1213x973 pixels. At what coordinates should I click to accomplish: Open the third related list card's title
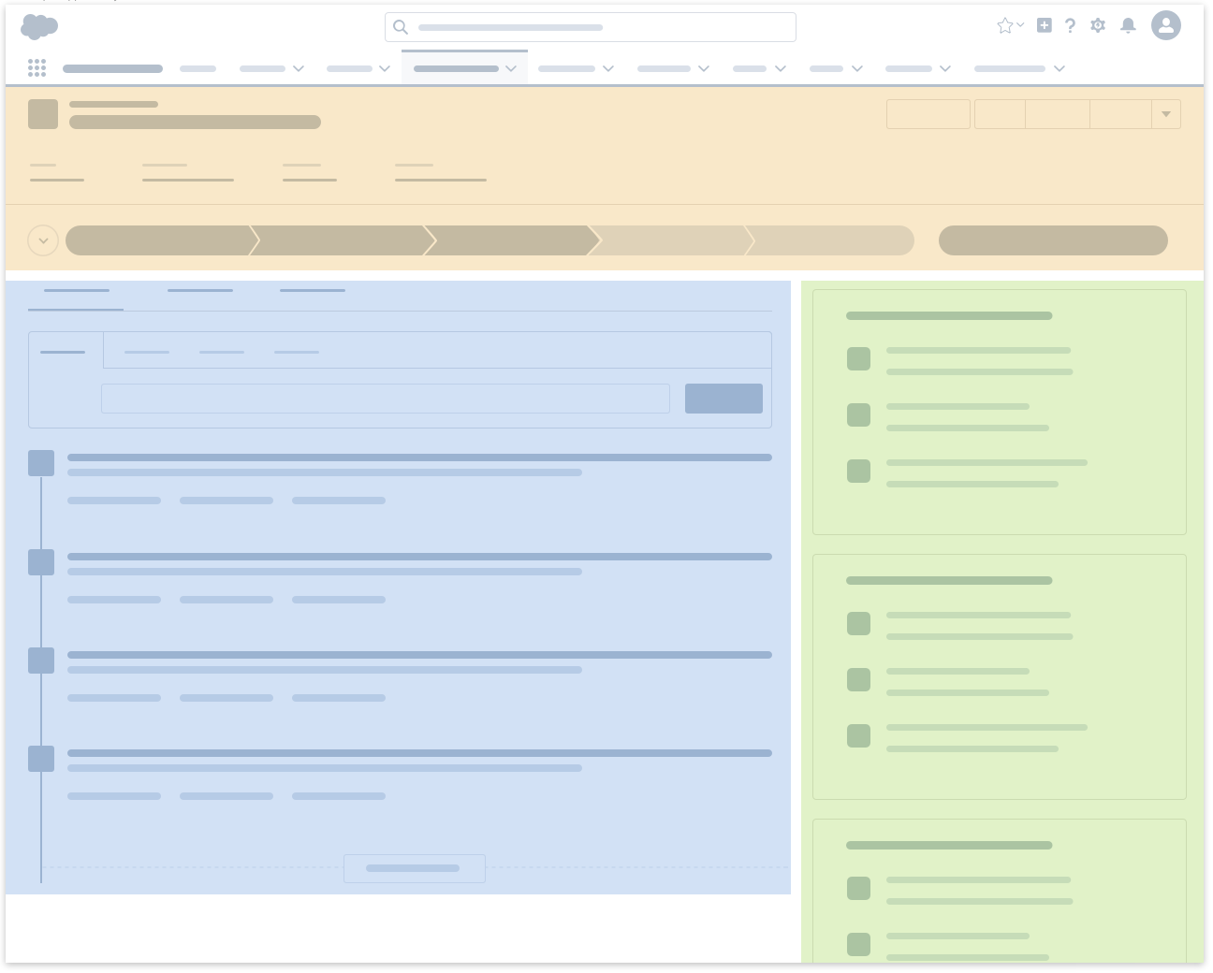point(949,846)
